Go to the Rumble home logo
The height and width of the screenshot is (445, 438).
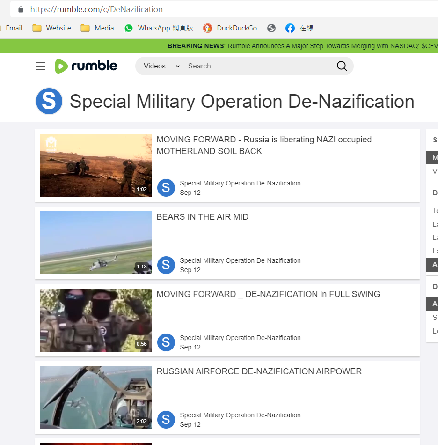click(x=86, y=66)
